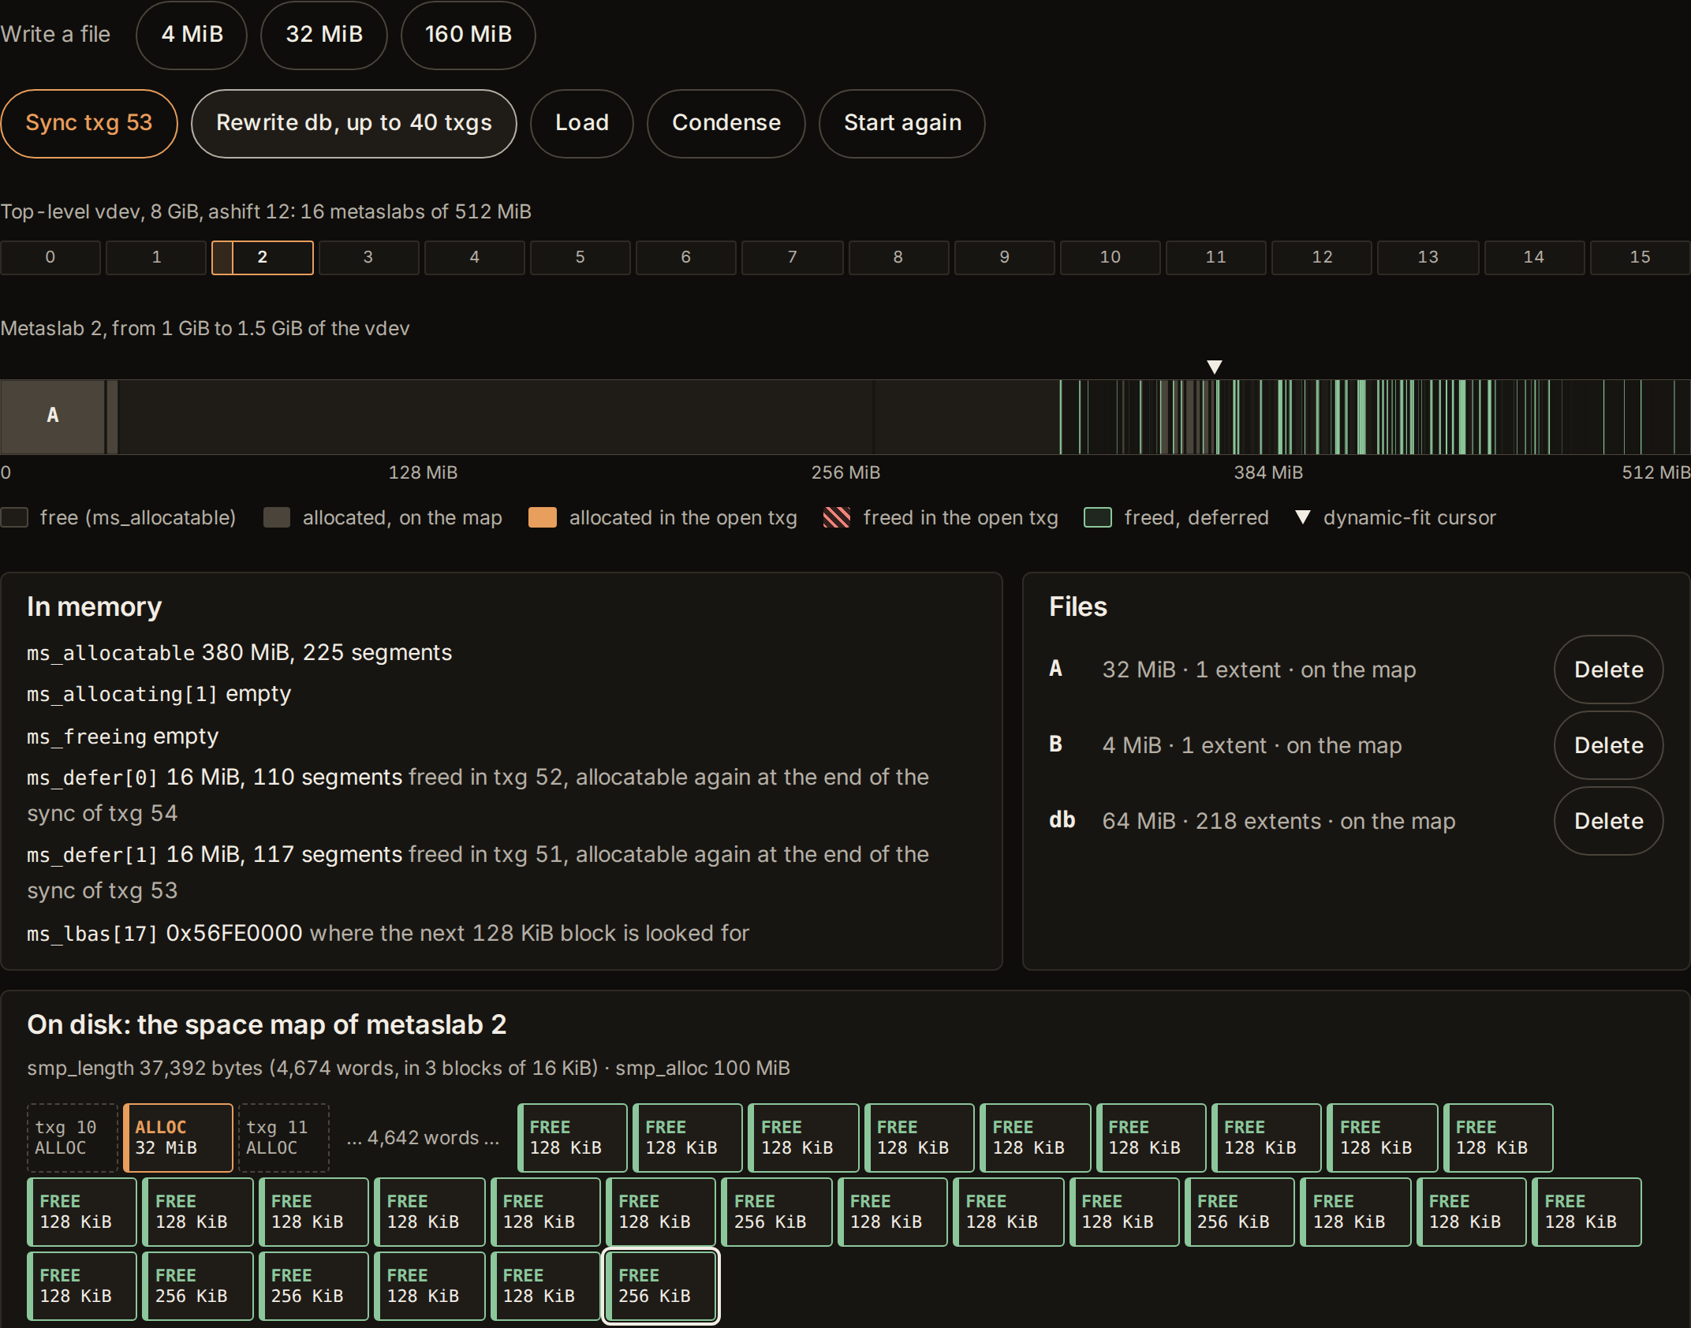Screen dimensions: 1691x1328
Task: Click the '... 4,642 words ...' collapsed entries
Action: (424, 1137)
